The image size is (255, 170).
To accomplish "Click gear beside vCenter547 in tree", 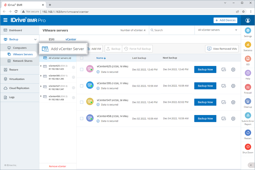I will coord(73,88).
